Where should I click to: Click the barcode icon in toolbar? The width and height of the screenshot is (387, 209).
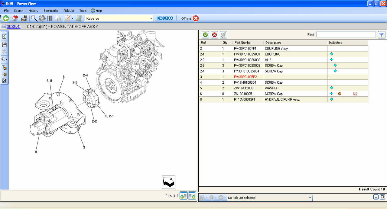tap(50, 18)
